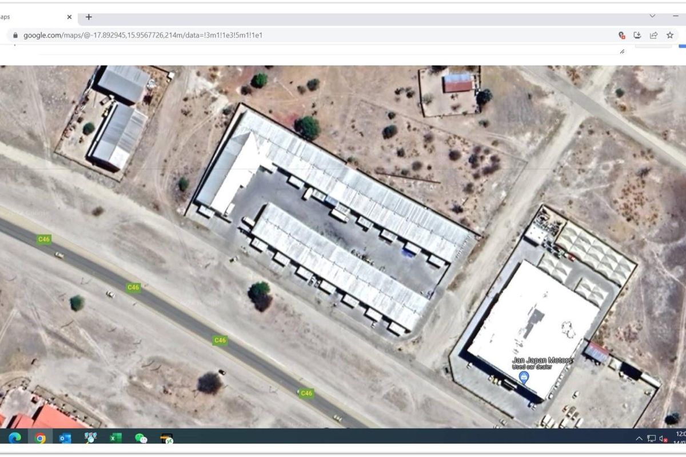Share this page from address bar
The height and width of the screenshot is (457, 686).
(x=653, y=35)
